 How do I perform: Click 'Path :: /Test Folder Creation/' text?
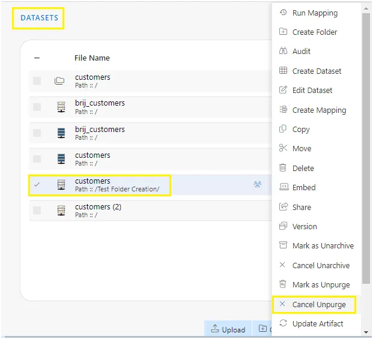coord(117,189)
